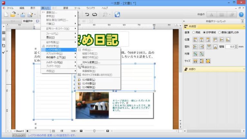Click the new document icon in toolbar
Image resolution: width=247 pixels, height=139 pixels.
click(x=6, y=14)
